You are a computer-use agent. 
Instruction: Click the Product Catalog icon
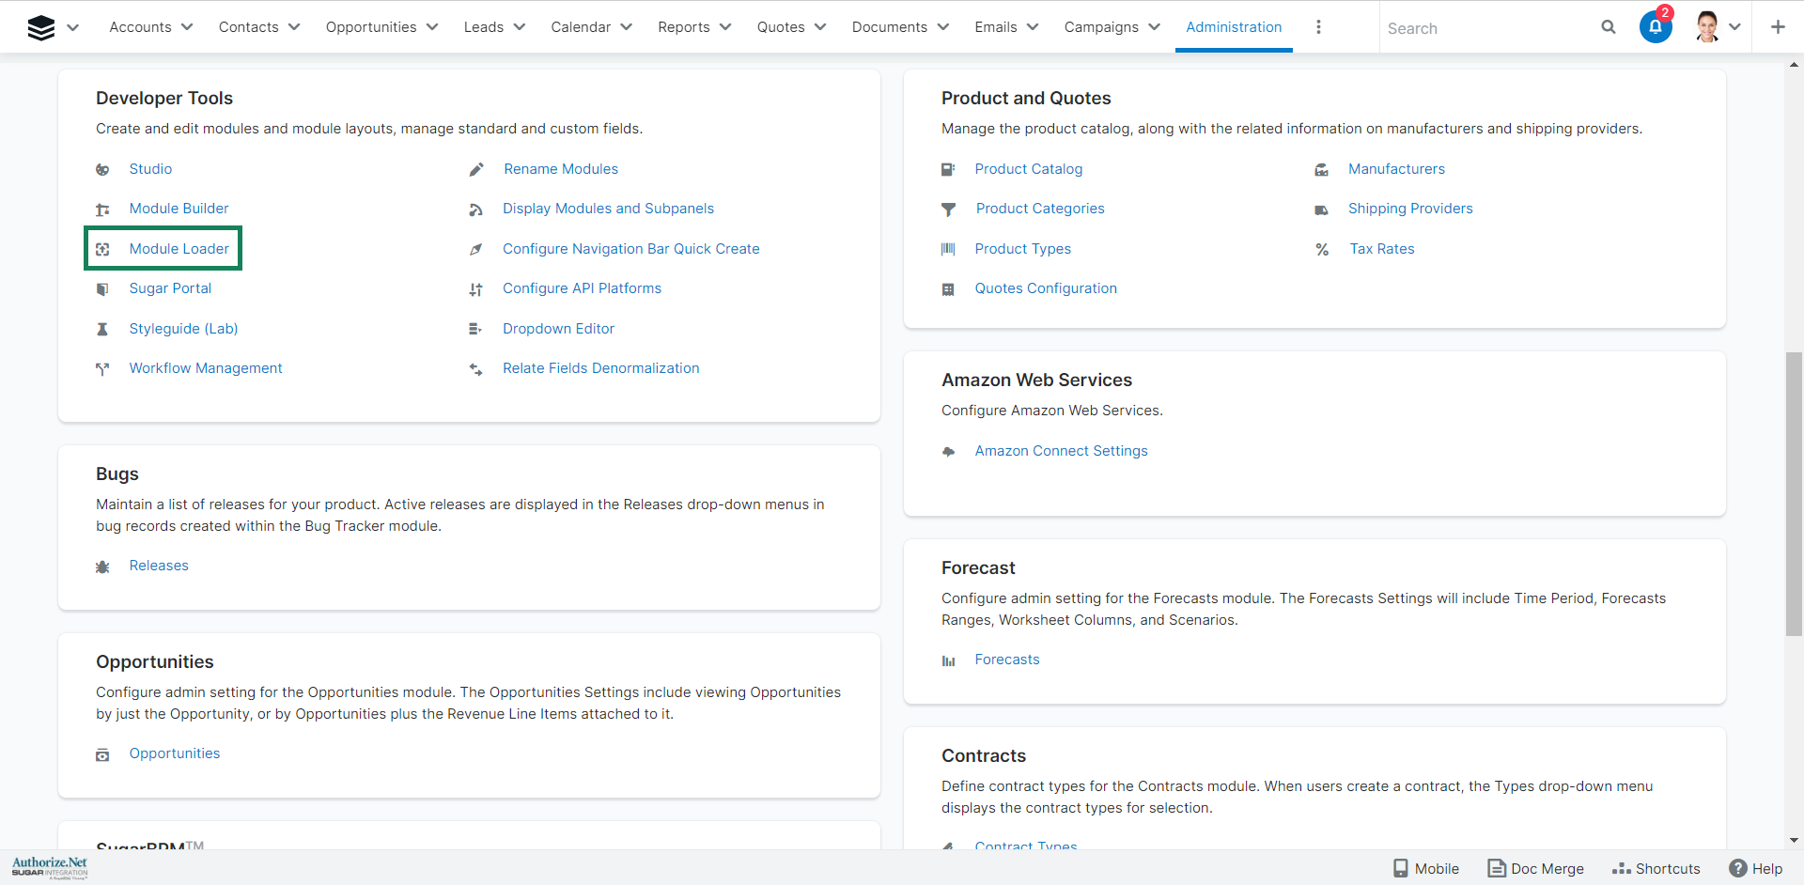[948, 170]
